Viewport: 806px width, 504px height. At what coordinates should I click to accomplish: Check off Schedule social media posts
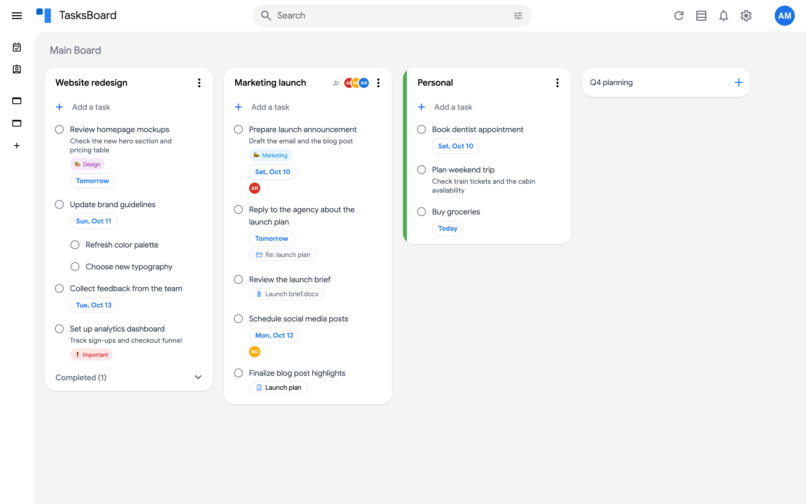coord(238,319)
